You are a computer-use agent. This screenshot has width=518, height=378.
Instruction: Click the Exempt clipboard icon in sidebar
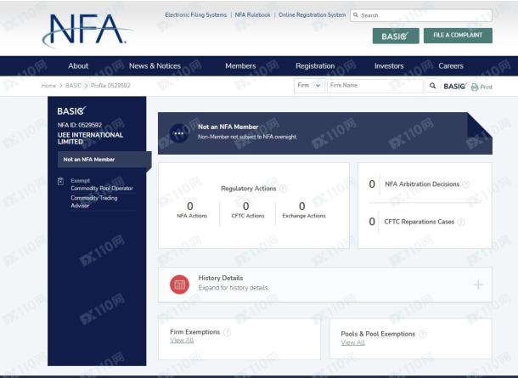point(61,181)
